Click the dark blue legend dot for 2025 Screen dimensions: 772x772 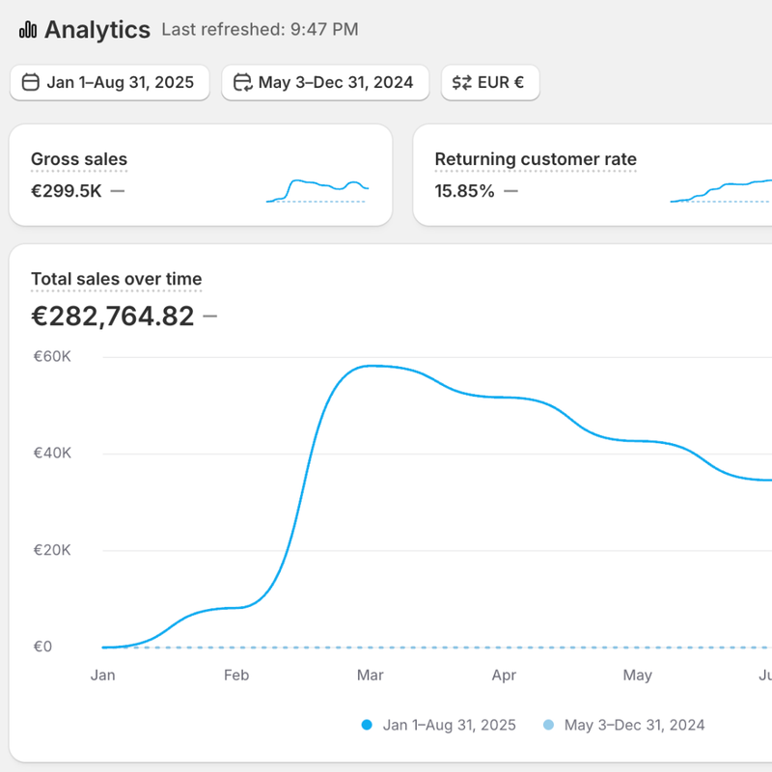(367, 725)
